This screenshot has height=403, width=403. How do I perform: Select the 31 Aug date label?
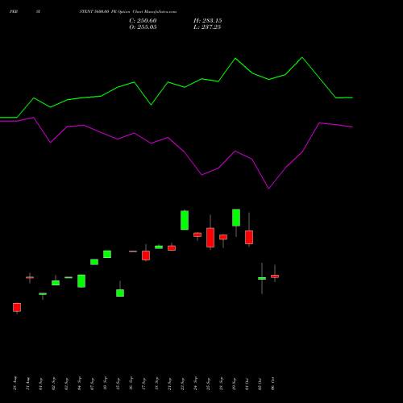(x=28, y=384)
